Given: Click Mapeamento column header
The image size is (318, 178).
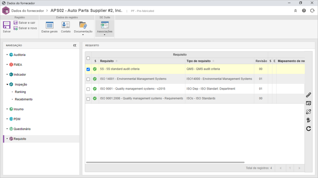Looking at the screenshot, I should pyautogui.click(x=291, y=61).
